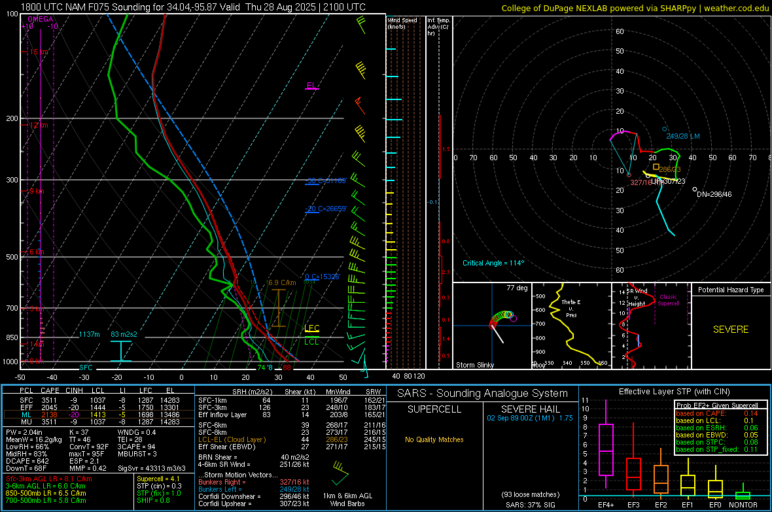Click the '77 deg' text in Storm Slinky panel
The image size is (772, 512).
tap(517, 288)
